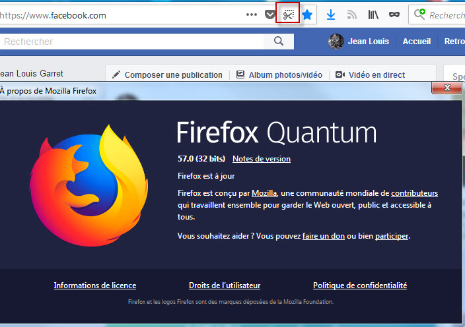Click the À propos de Mozilla Firefox title
The width and height of the screenshot is (465, 327).
point(48,91)
